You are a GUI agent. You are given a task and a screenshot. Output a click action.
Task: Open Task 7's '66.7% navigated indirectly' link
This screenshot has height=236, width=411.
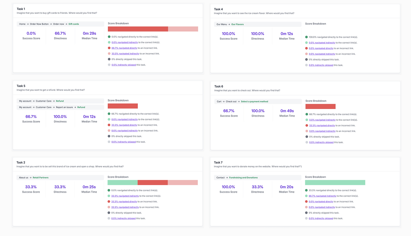tap(322, 196)
